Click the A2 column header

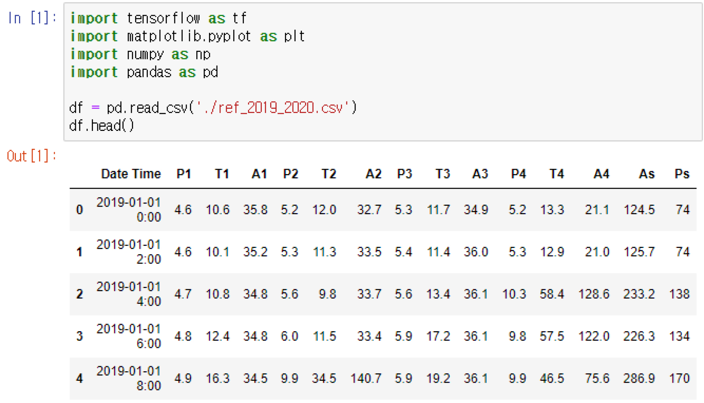point(373,174)
